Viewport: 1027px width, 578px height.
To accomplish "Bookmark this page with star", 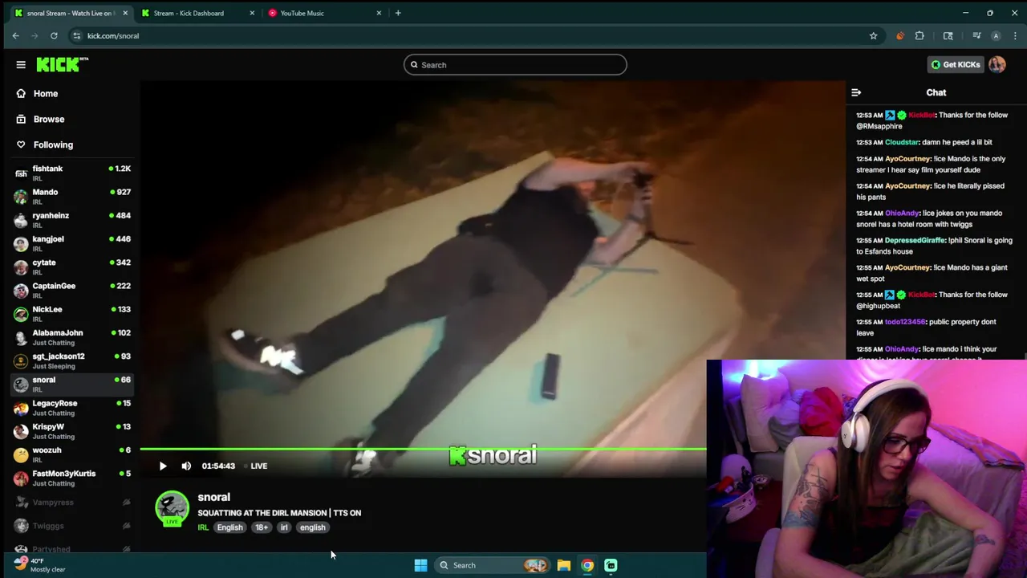I will 873,35.
